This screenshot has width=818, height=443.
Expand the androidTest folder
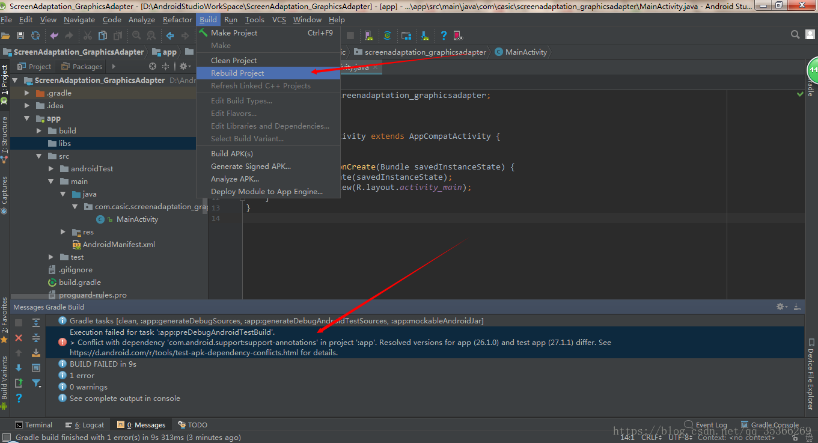(51, 169)
